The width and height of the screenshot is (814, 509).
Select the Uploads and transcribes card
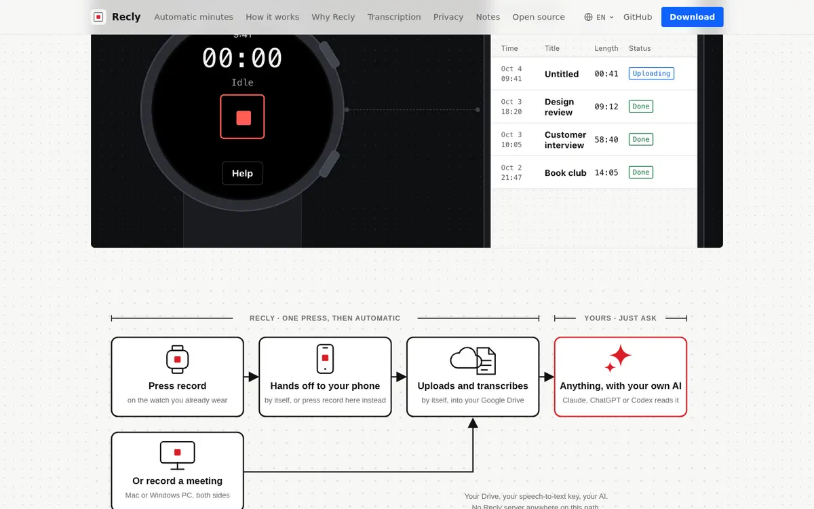pyautogui.click(x=473, y=377)
